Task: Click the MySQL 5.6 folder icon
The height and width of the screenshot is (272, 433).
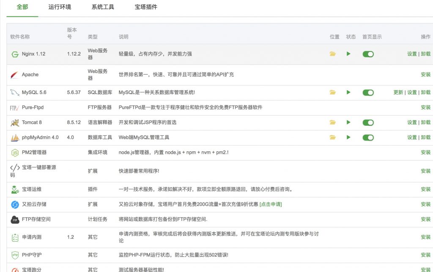Action: (333, 92)
